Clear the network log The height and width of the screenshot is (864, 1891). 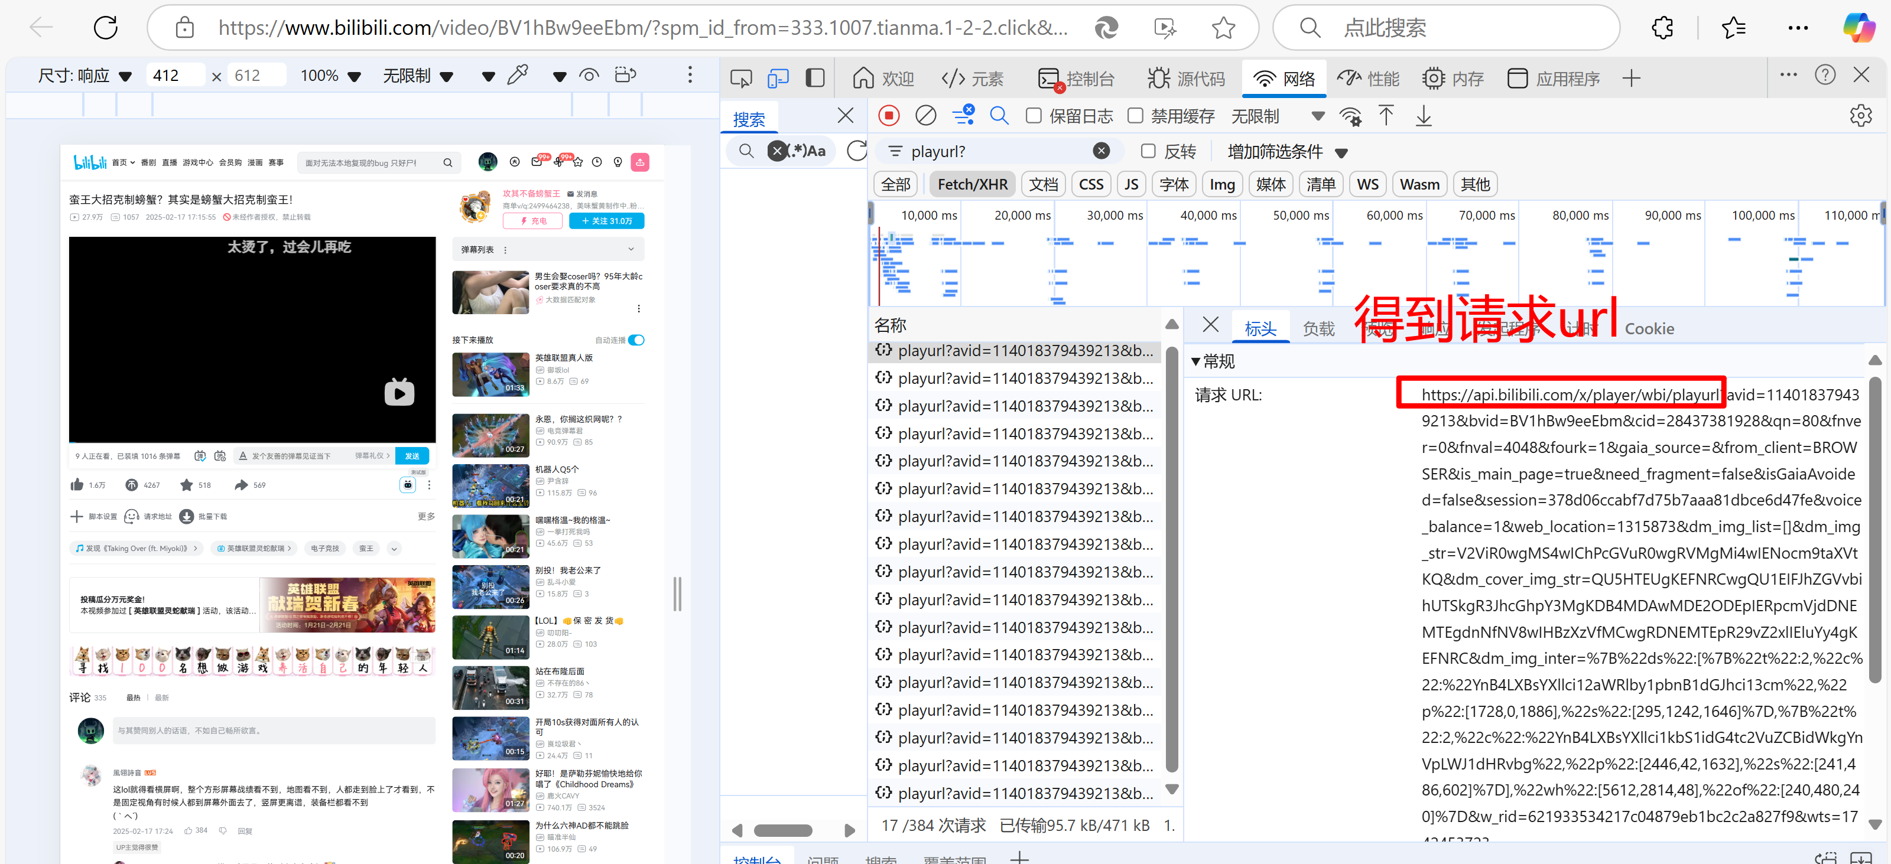click(x=925, y=116)
